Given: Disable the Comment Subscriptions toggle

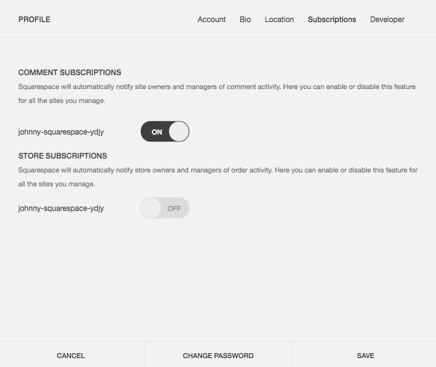Looking at the screenshot, I should tap(165, 132).
